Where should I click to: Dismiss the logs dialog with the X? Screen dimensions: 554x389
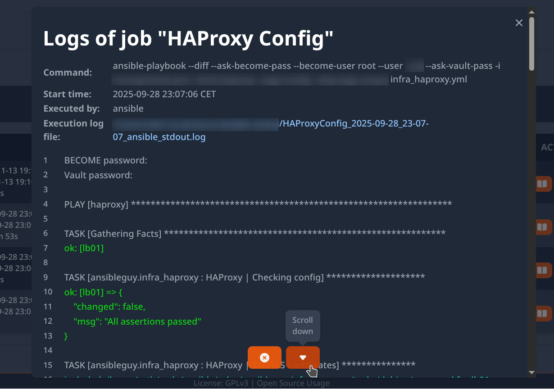click(x=518, y=23)
